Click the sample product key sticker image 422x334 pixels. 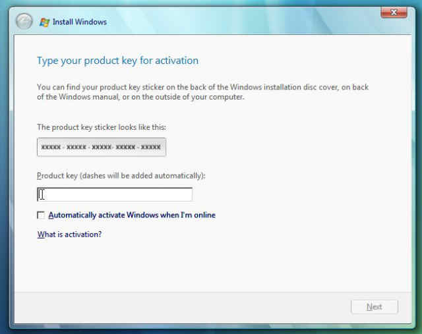coord(101,147)
